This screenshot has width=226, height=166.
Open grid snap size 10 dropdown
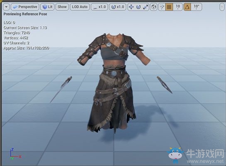pyautogui.click(x=178, y=7)
